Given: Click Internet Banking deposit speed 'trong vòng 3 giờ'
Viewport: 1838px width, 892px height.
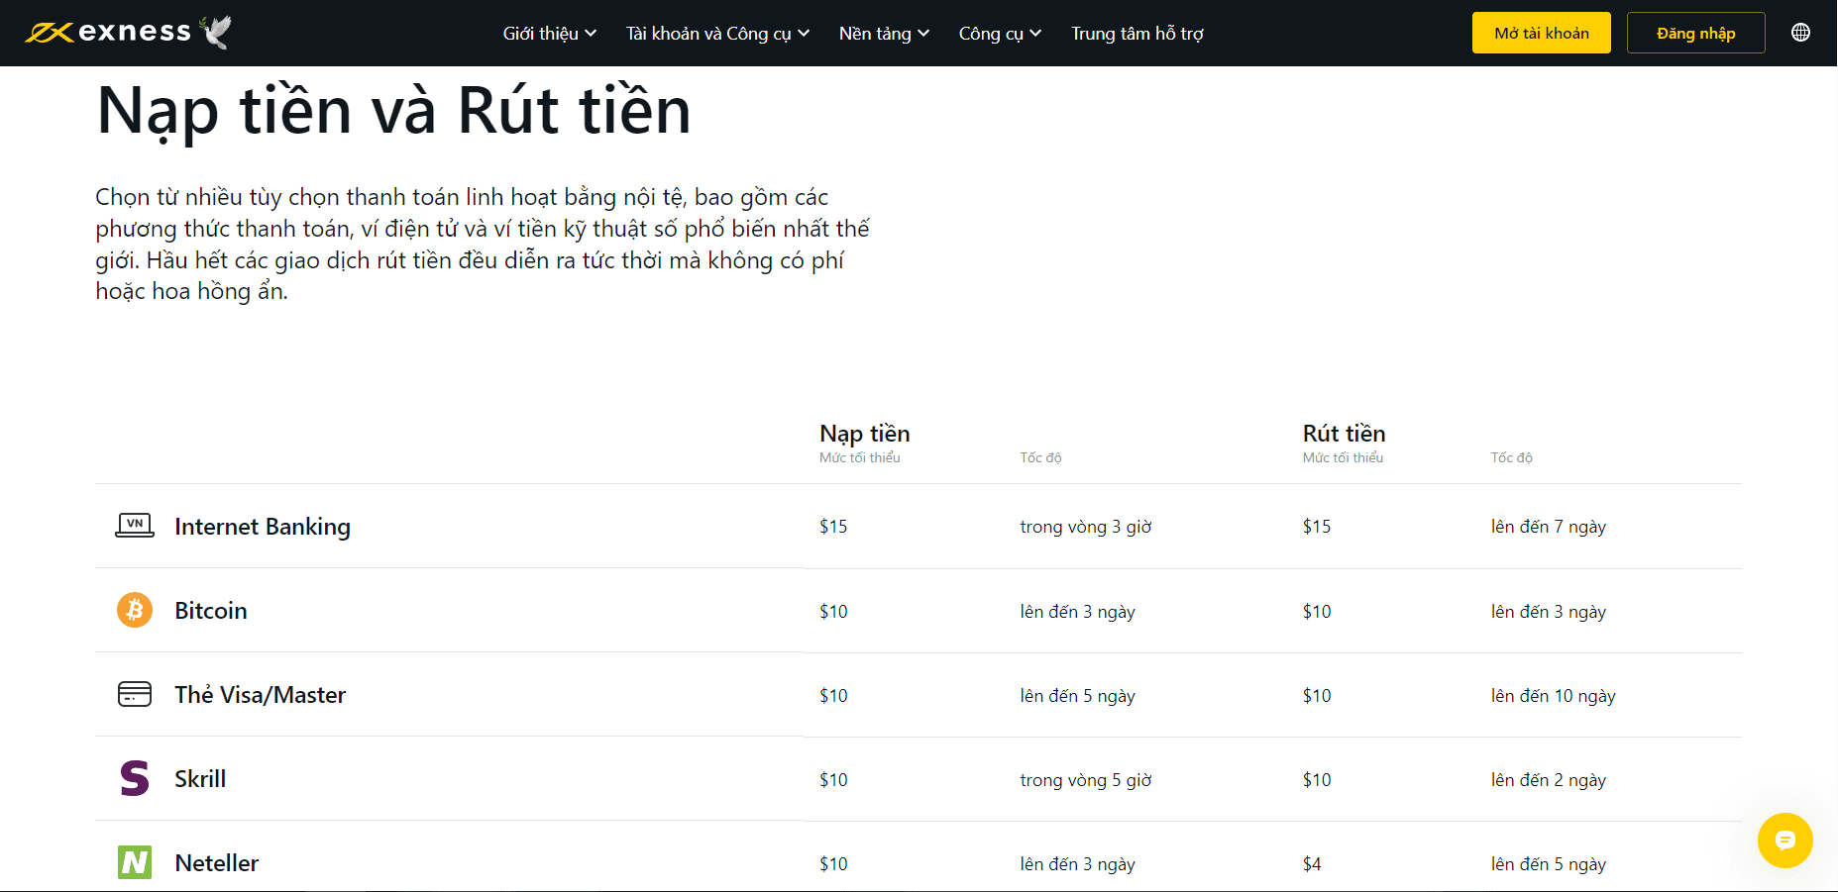Looking at the screenshot, I should tap(1086, 527).
